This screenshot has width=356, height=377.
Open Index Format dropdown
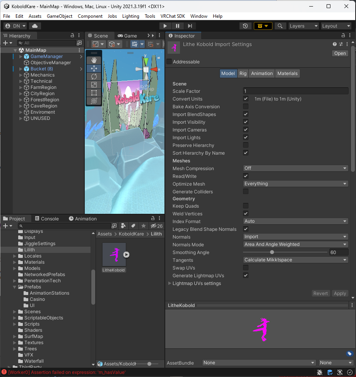(x=296, y=221)
